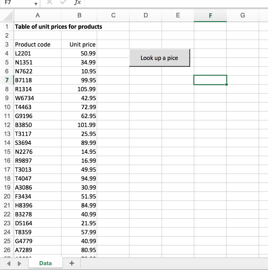
Task: Click the fill handle of selected cell F7
Action: point(226,84)
